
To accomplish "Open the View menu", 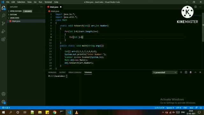I will coord(29,2).
